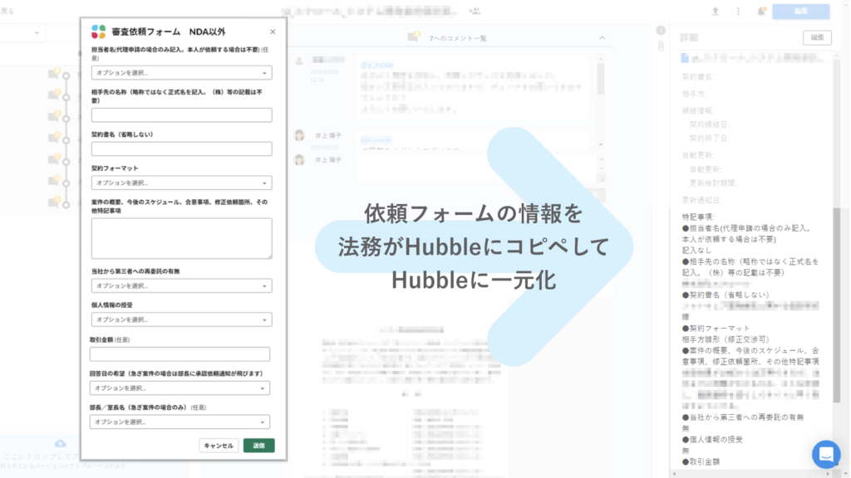Click the 契約書名: label in the 詳細 panel

[698, 77]
